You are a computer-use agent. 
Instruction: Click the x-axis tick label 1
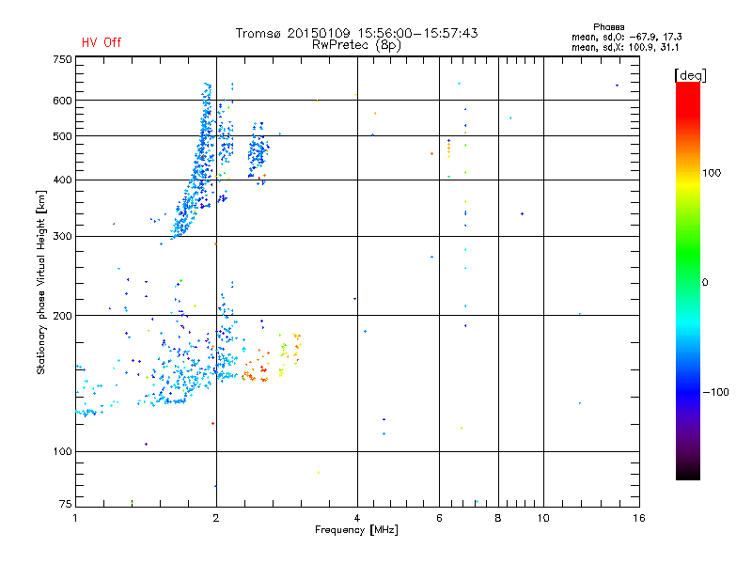tap(75, 518)
